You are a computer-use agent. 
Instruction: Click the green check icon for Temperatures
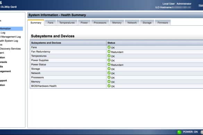tap(109, 56)
